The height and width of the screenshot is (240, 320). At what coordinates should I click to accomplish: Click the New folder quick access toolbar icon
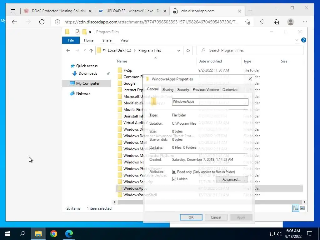(x=84, y=32)
